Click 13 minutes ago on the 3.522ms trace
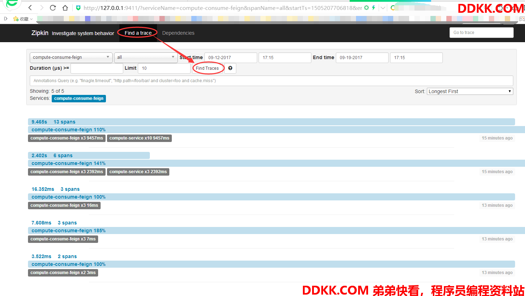Image resolution: width=525 pixels, height=296 pixels. pos(497,273)
